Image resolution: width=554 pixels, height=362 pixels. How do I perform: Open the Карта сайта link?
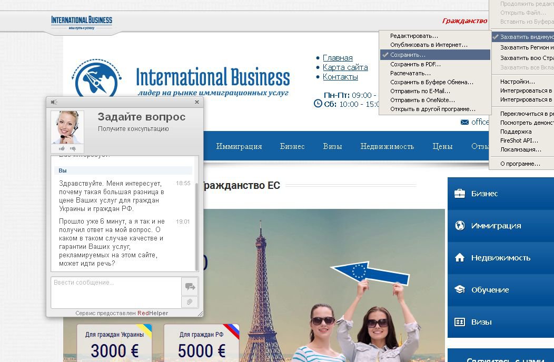[x=345, y=67]
